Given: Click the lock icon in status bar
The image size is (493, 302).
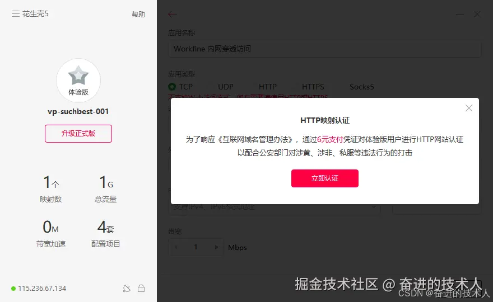Looking at the screenshot, I should coord(141,289).
